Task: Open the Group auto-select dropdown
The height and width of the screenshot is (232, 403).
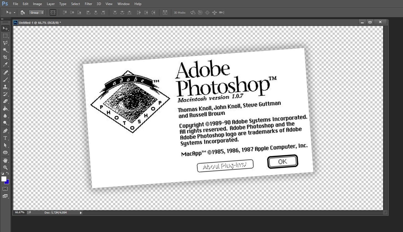Action: click(x=36, y=12)
